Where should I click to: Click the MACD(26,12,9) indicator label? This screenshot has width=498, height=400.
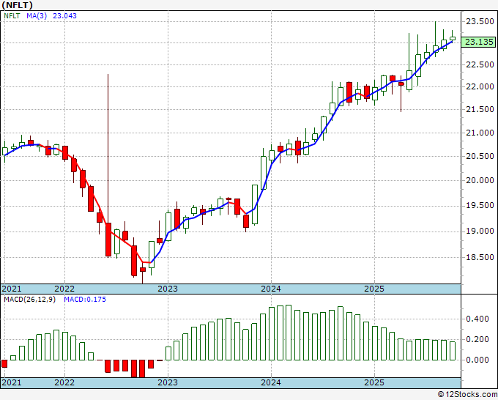(29, 300)
